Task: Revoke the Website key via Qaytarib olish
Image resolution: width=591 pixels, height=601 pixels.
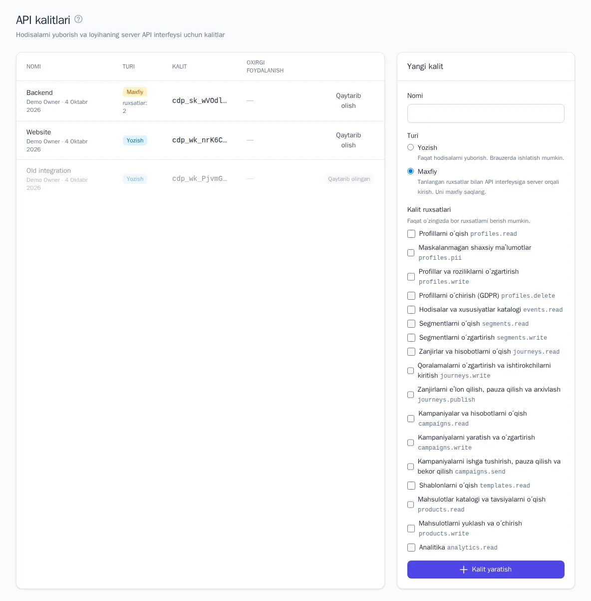Action: click(x=348, y=140)
